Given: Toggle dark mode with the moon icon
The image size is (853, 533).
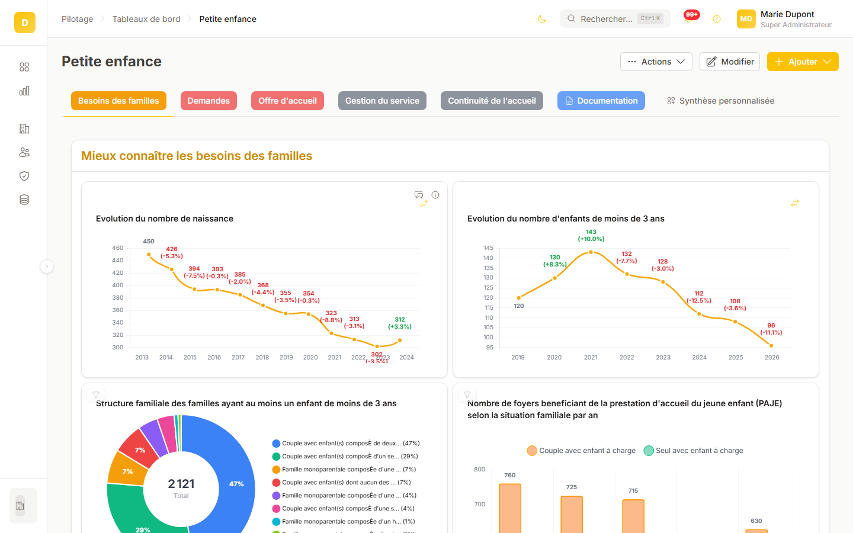Looking at the screenshot, I should pos(542,19).
